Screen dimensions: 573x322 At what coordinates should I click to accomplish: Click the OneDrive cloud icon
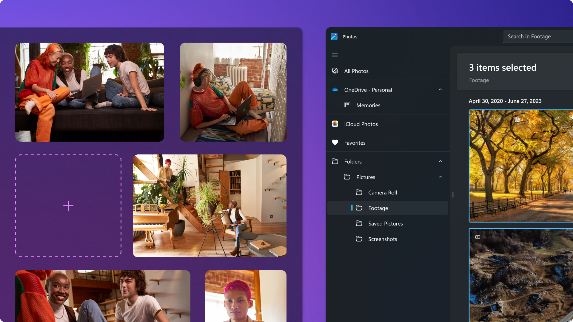(335, 90)
